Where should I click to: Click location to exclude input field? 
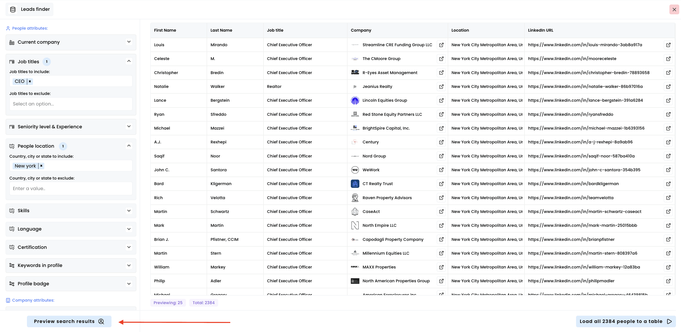tap(71, 188)
